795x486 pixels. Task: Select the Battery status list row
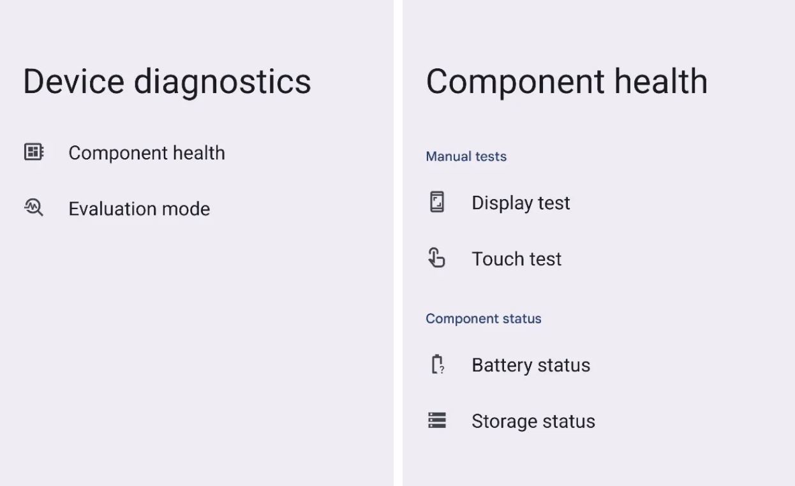[530, 365]
